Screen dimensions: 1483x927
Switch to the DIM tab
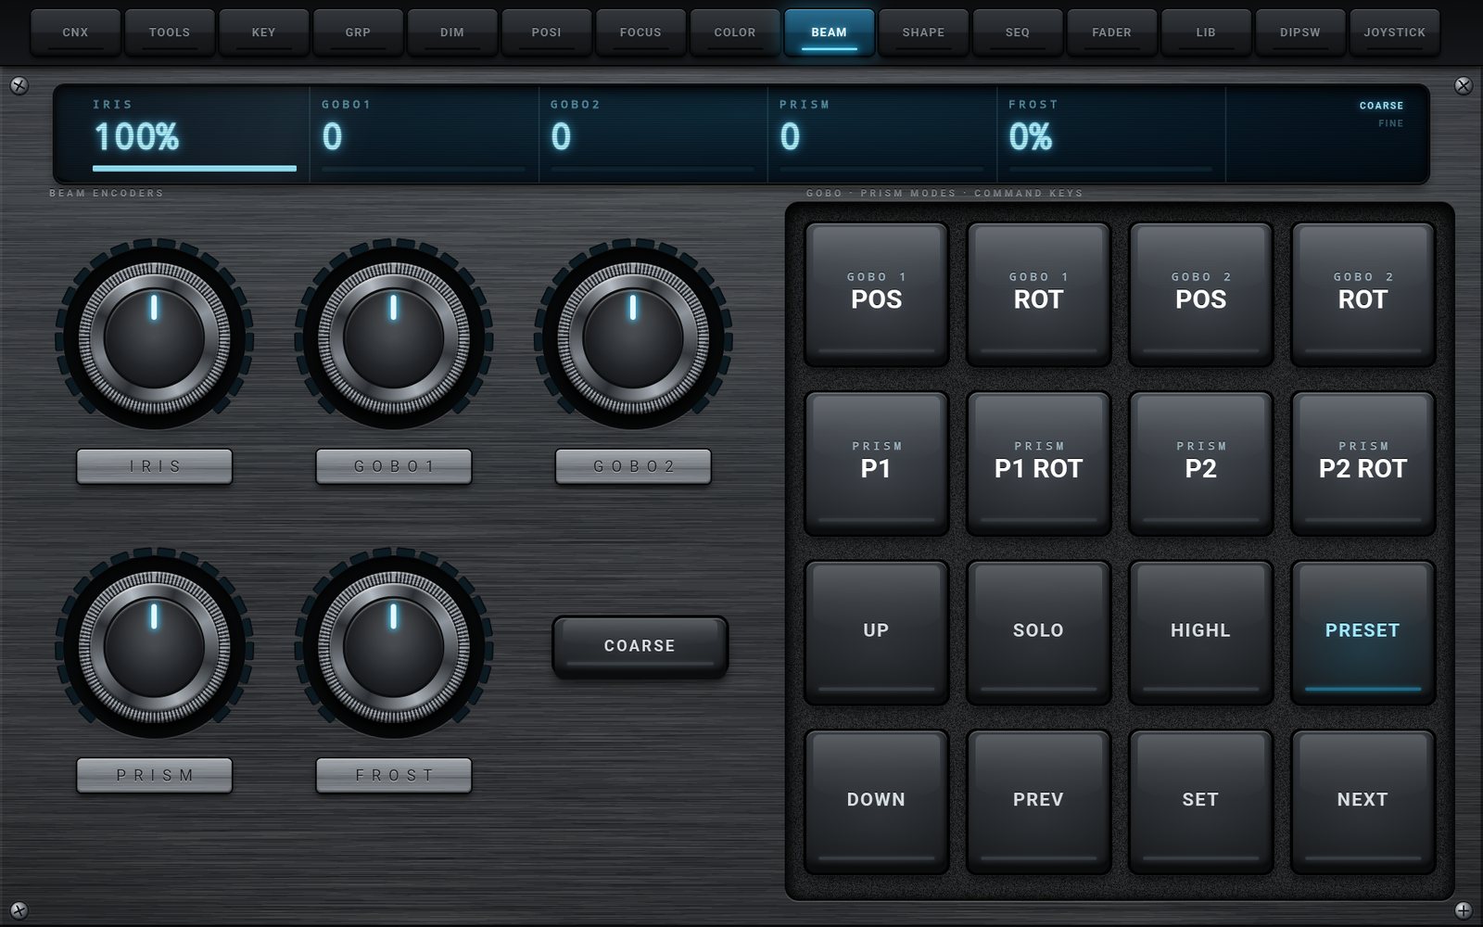click(x=452, y=32)
